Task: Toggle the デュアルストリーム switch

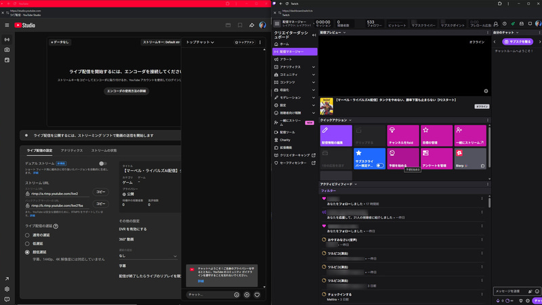Action: (103, 163)
